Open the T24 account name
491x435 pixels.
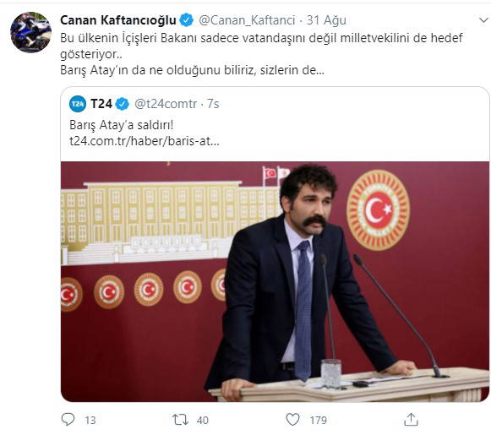(101, 104)
